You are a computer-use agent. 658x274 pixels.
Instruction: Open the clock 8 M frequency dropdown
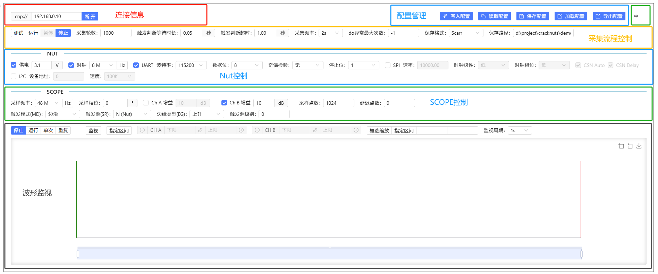[103, 65]
